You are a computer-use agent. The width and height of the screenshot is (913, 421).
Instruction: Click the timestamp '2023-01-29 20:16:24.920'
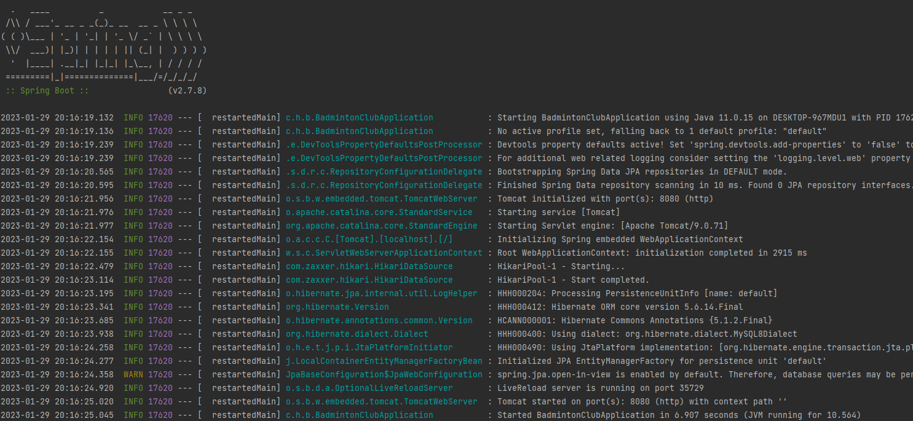point(57,388)
